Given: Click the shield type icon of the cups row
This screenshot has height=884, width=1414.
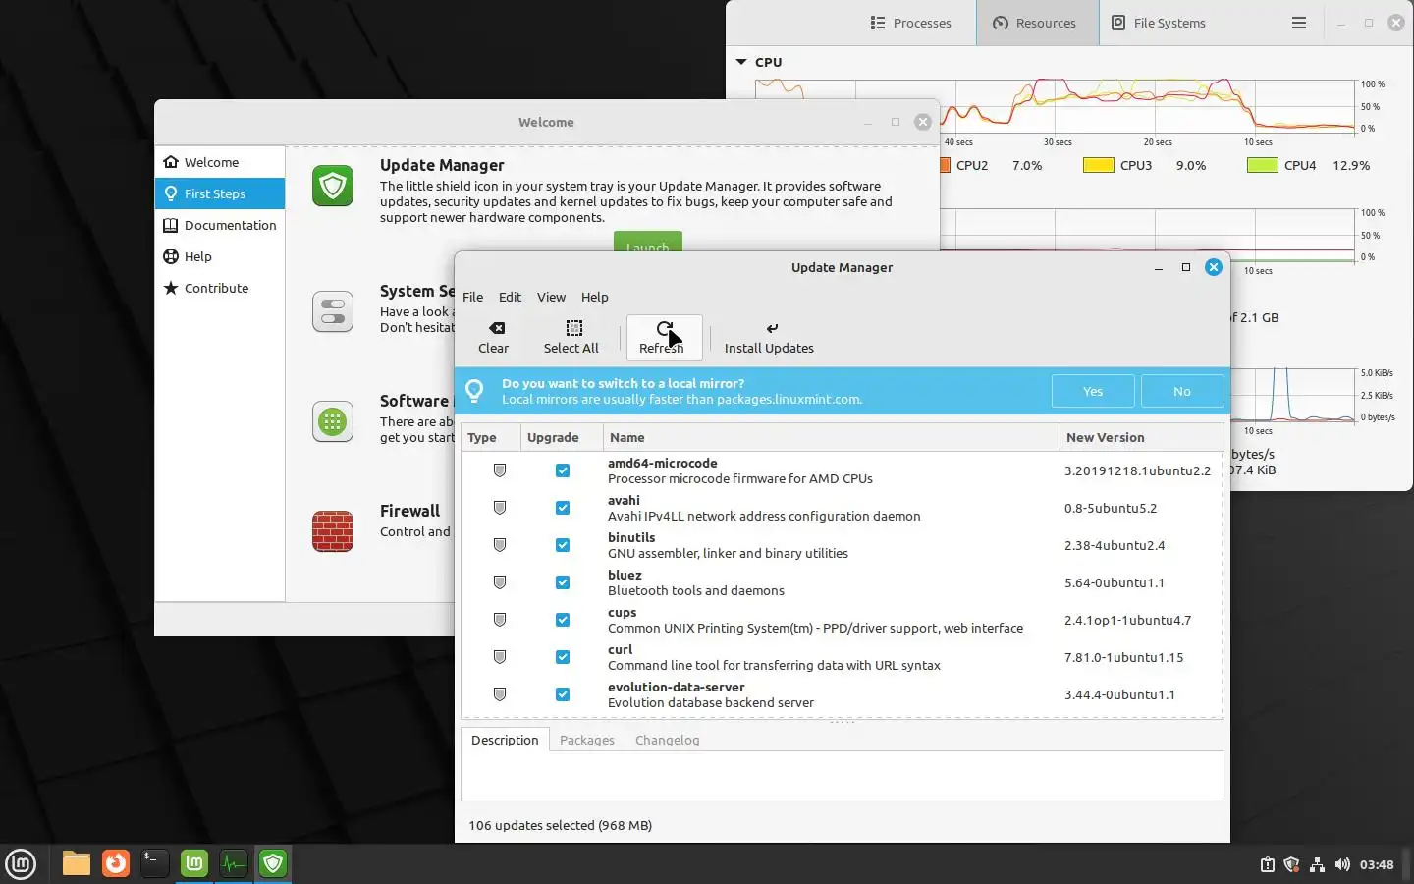Looking at the screenshot, I should (x=500, y=620).
